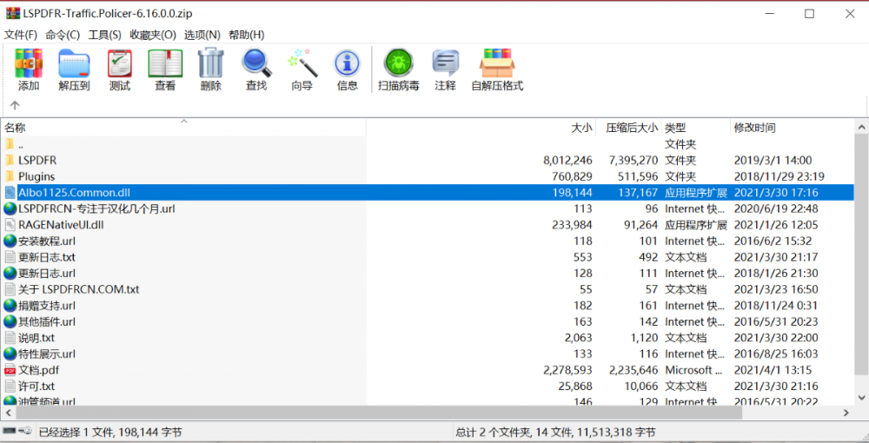
Task: Sort by the 修改时间 column header
Action: 793,128
